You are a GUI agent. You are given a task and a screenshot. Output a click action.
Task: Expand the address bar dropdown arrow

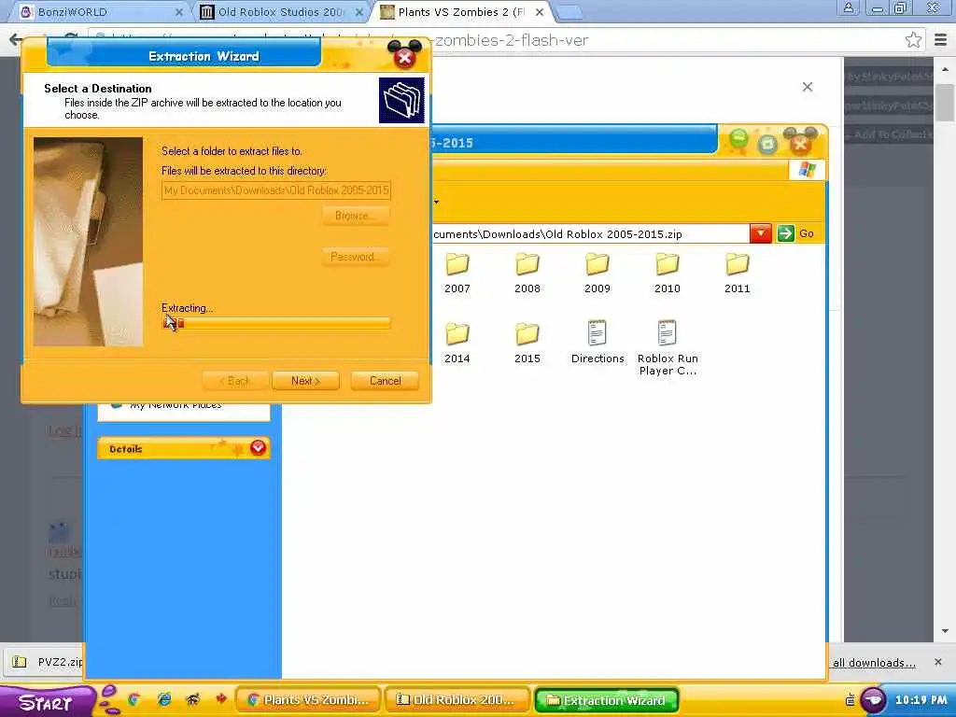760,233
